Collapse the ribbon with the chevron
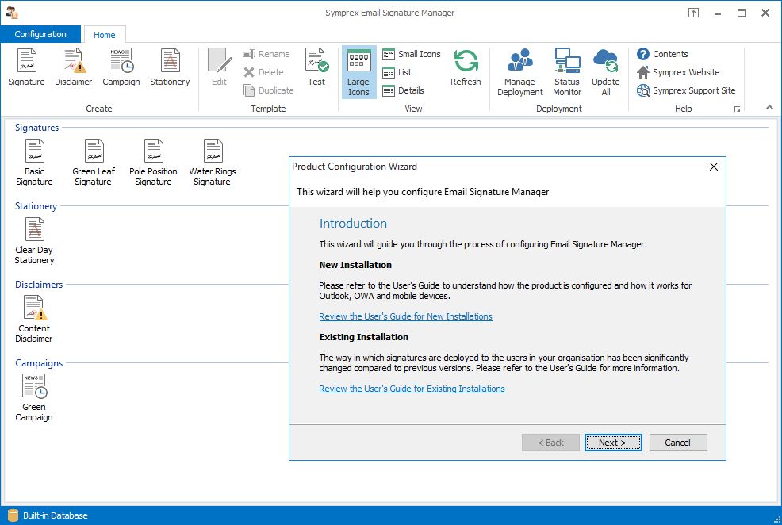 pos(769,107)
